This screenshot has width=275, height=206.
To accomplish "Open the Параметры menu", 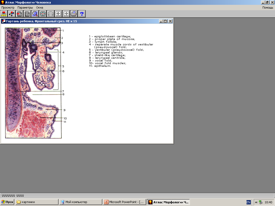I will pyautogui.click(x=25, y=8).
